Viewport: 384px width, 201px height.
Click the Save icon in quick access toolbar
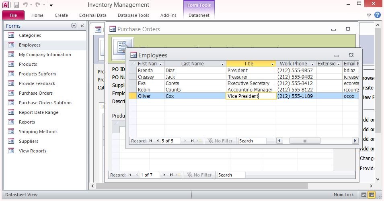click(16, 5)
